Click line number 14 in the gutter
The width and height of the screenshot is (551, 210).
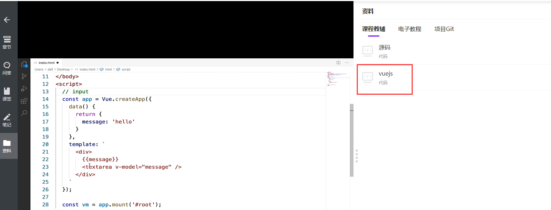[x=45, y=99]
